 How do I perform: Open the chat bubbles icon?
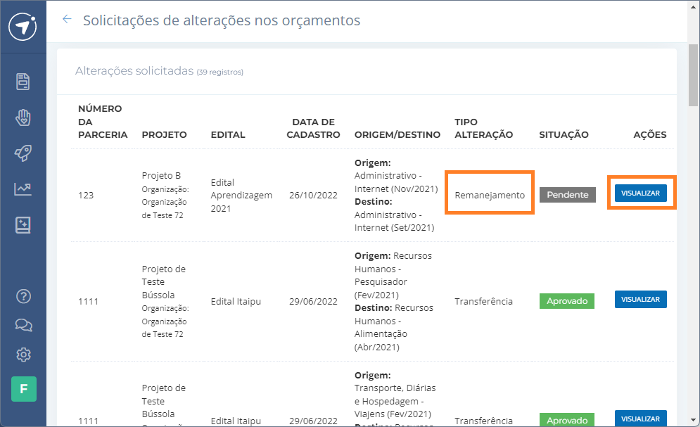coord(23,325)
